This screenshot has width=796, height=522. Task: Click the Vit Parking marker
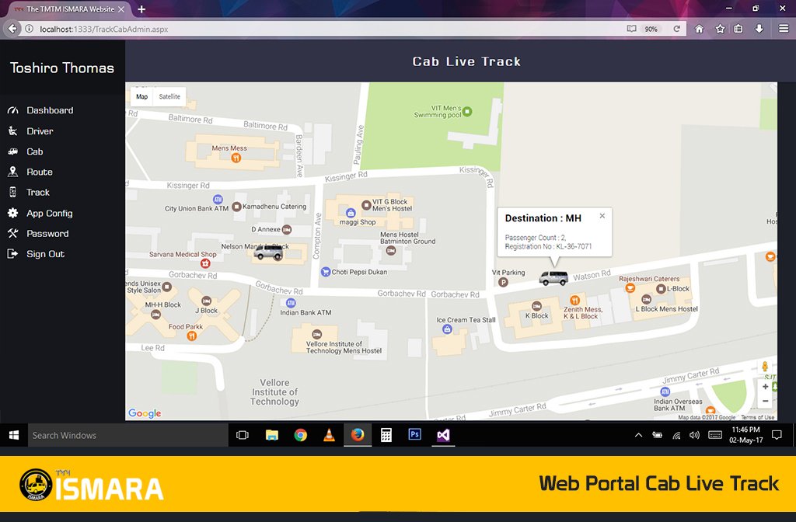(x=503, y=282)
